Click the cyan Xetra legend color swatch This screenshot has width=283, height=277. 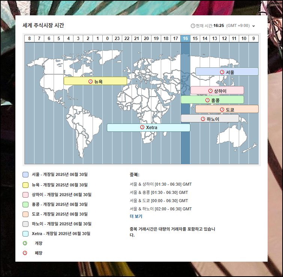pyautogui.click(x=25, y=234)
